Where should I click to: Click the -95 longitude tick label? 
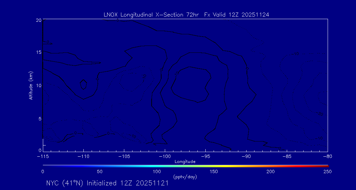pos(205,156)
